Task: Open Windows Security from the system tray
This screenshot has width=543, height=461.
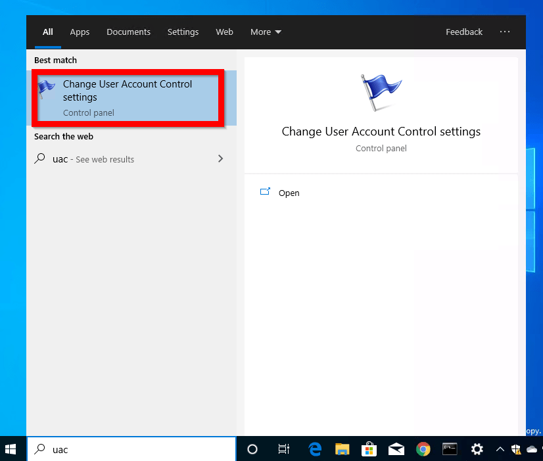Action: 517,449
